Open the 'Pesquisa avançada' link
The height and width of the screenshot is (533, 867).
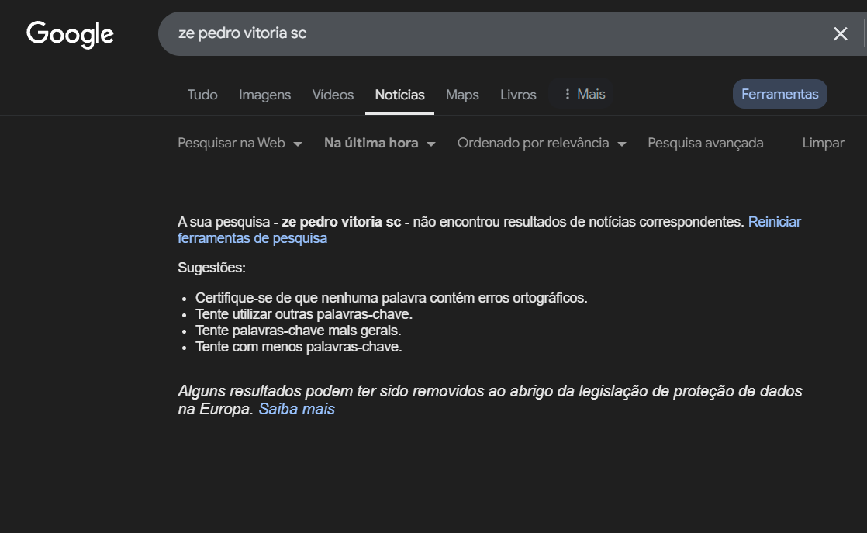706,144
